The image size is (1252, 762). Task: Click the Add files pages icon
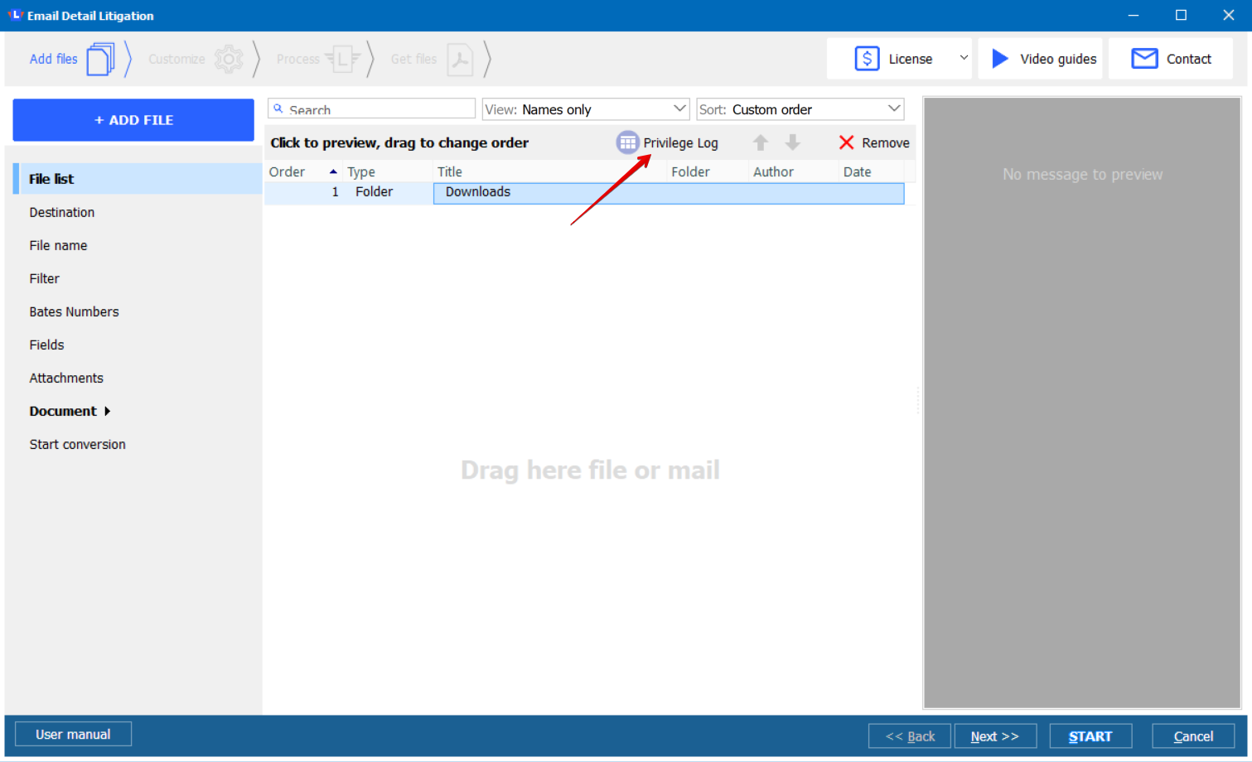coord(101,58)
